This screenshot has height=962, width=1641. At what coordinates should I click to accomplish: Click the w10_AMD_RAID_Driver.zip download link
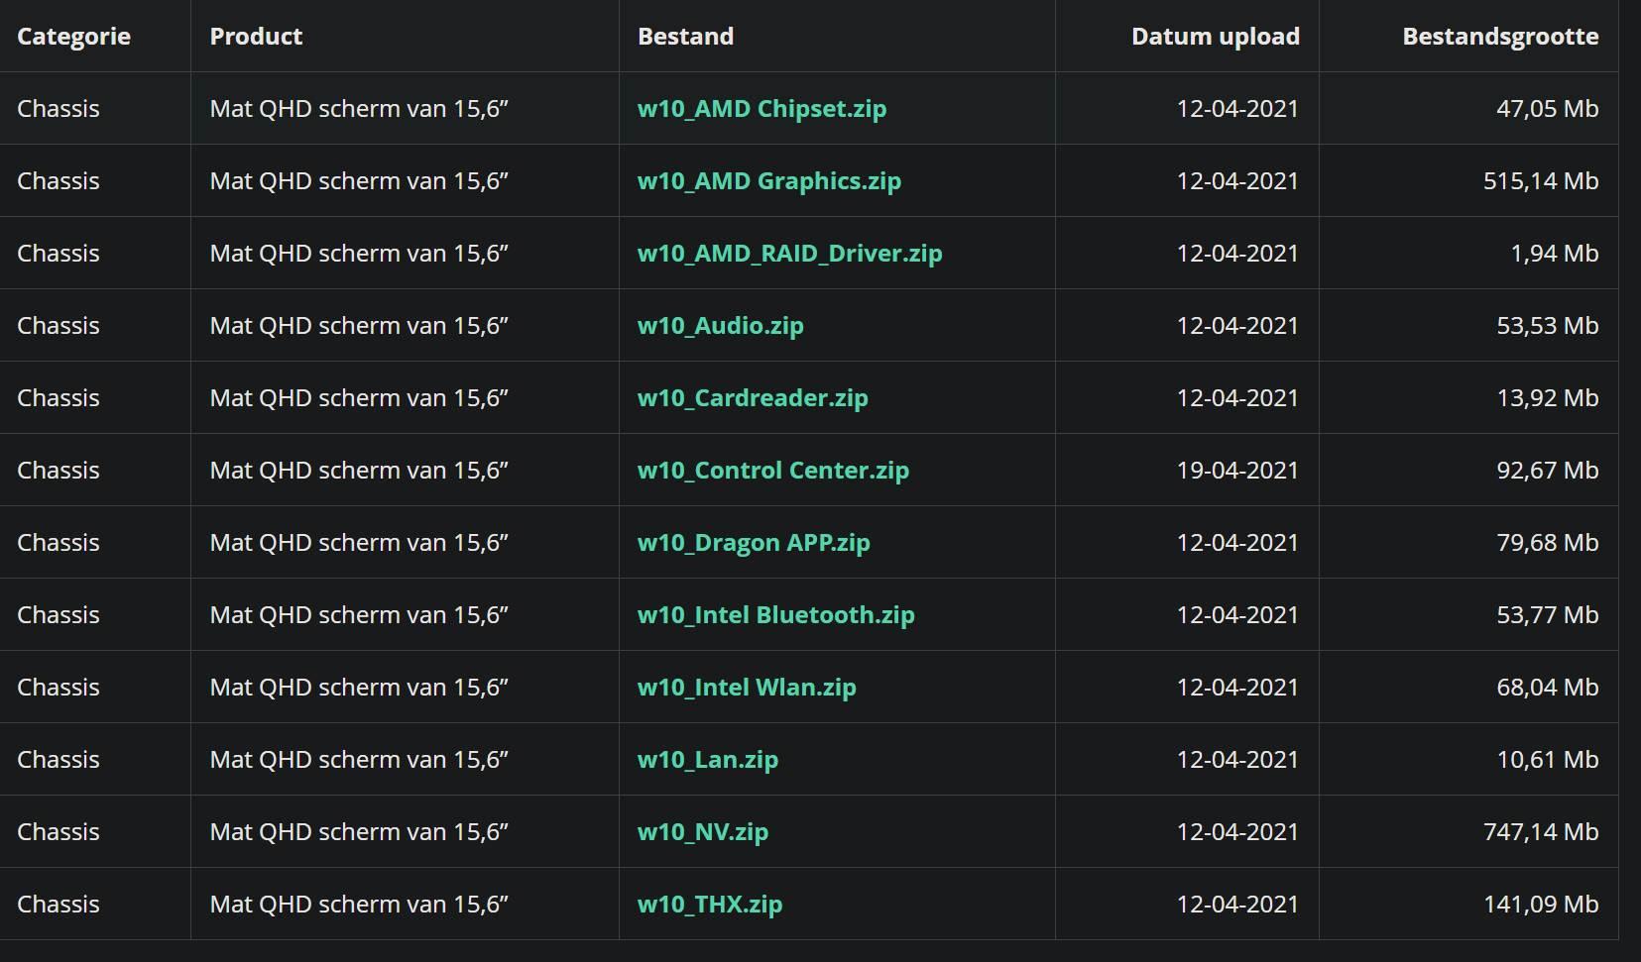point(789,254)
